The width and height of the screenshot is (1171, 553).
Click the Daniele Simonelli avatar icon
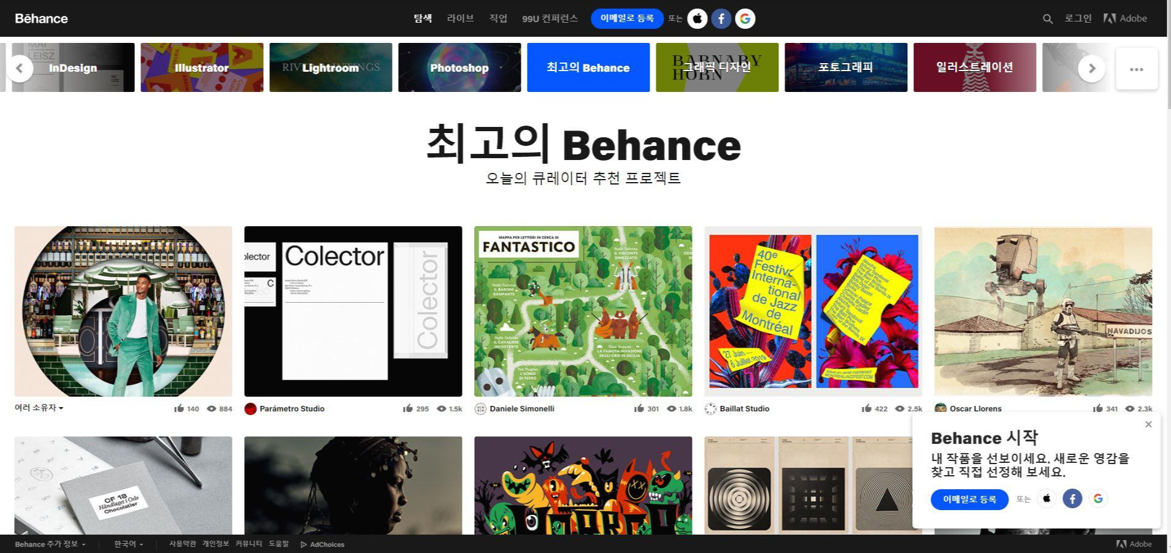click(x=480, y=409)
